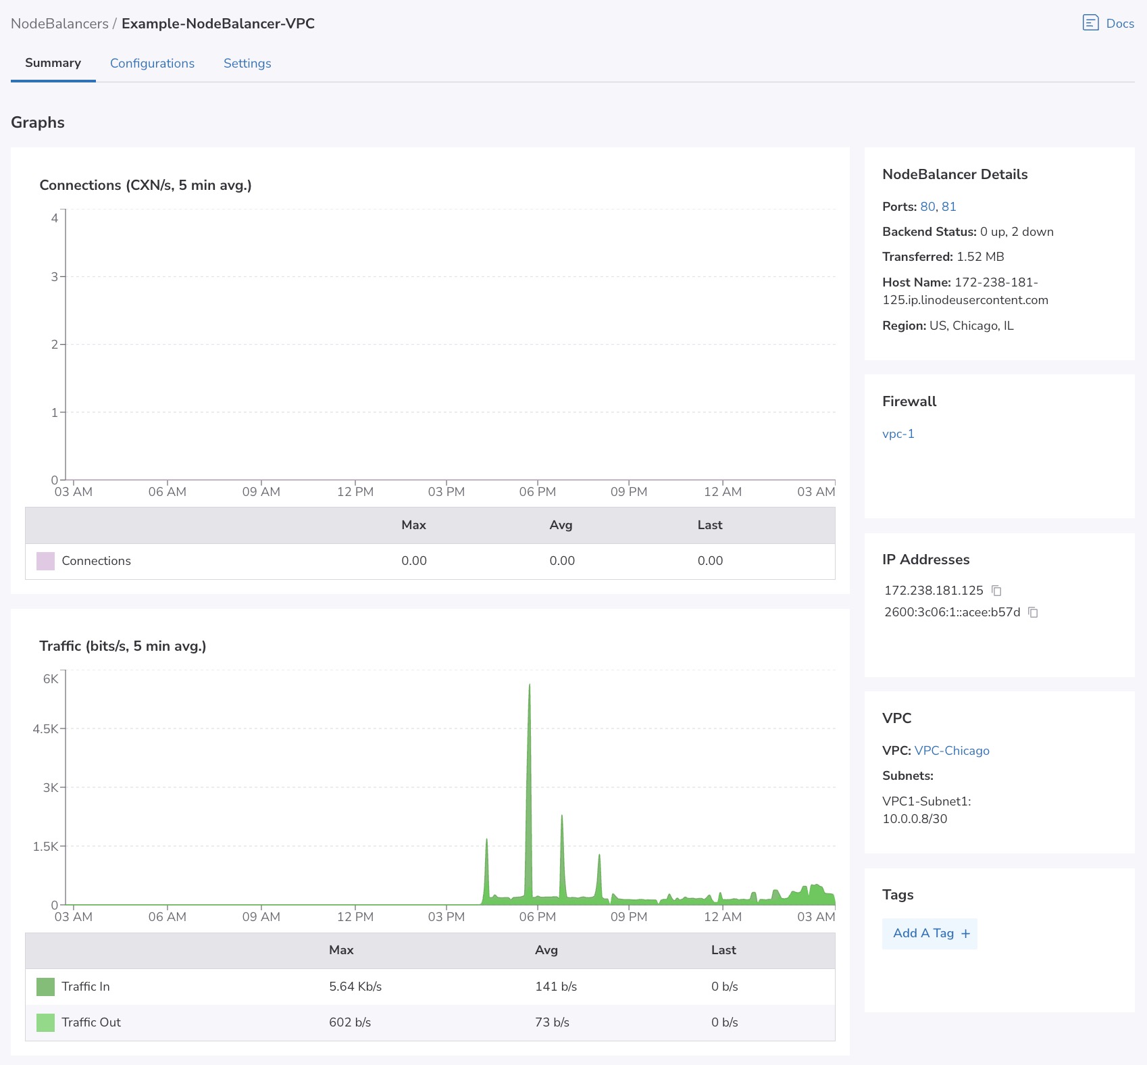Click the Docs document icon
The image size is (1147, 1065).
[x=1090, y=23]
